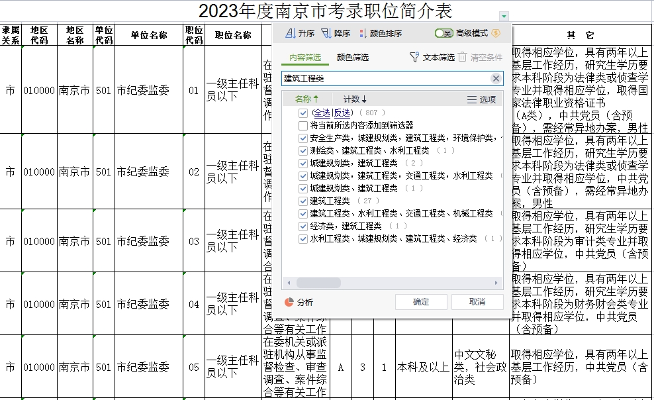Sort filter list by 计数
654x400 pixels.
(x=355, y=99)
